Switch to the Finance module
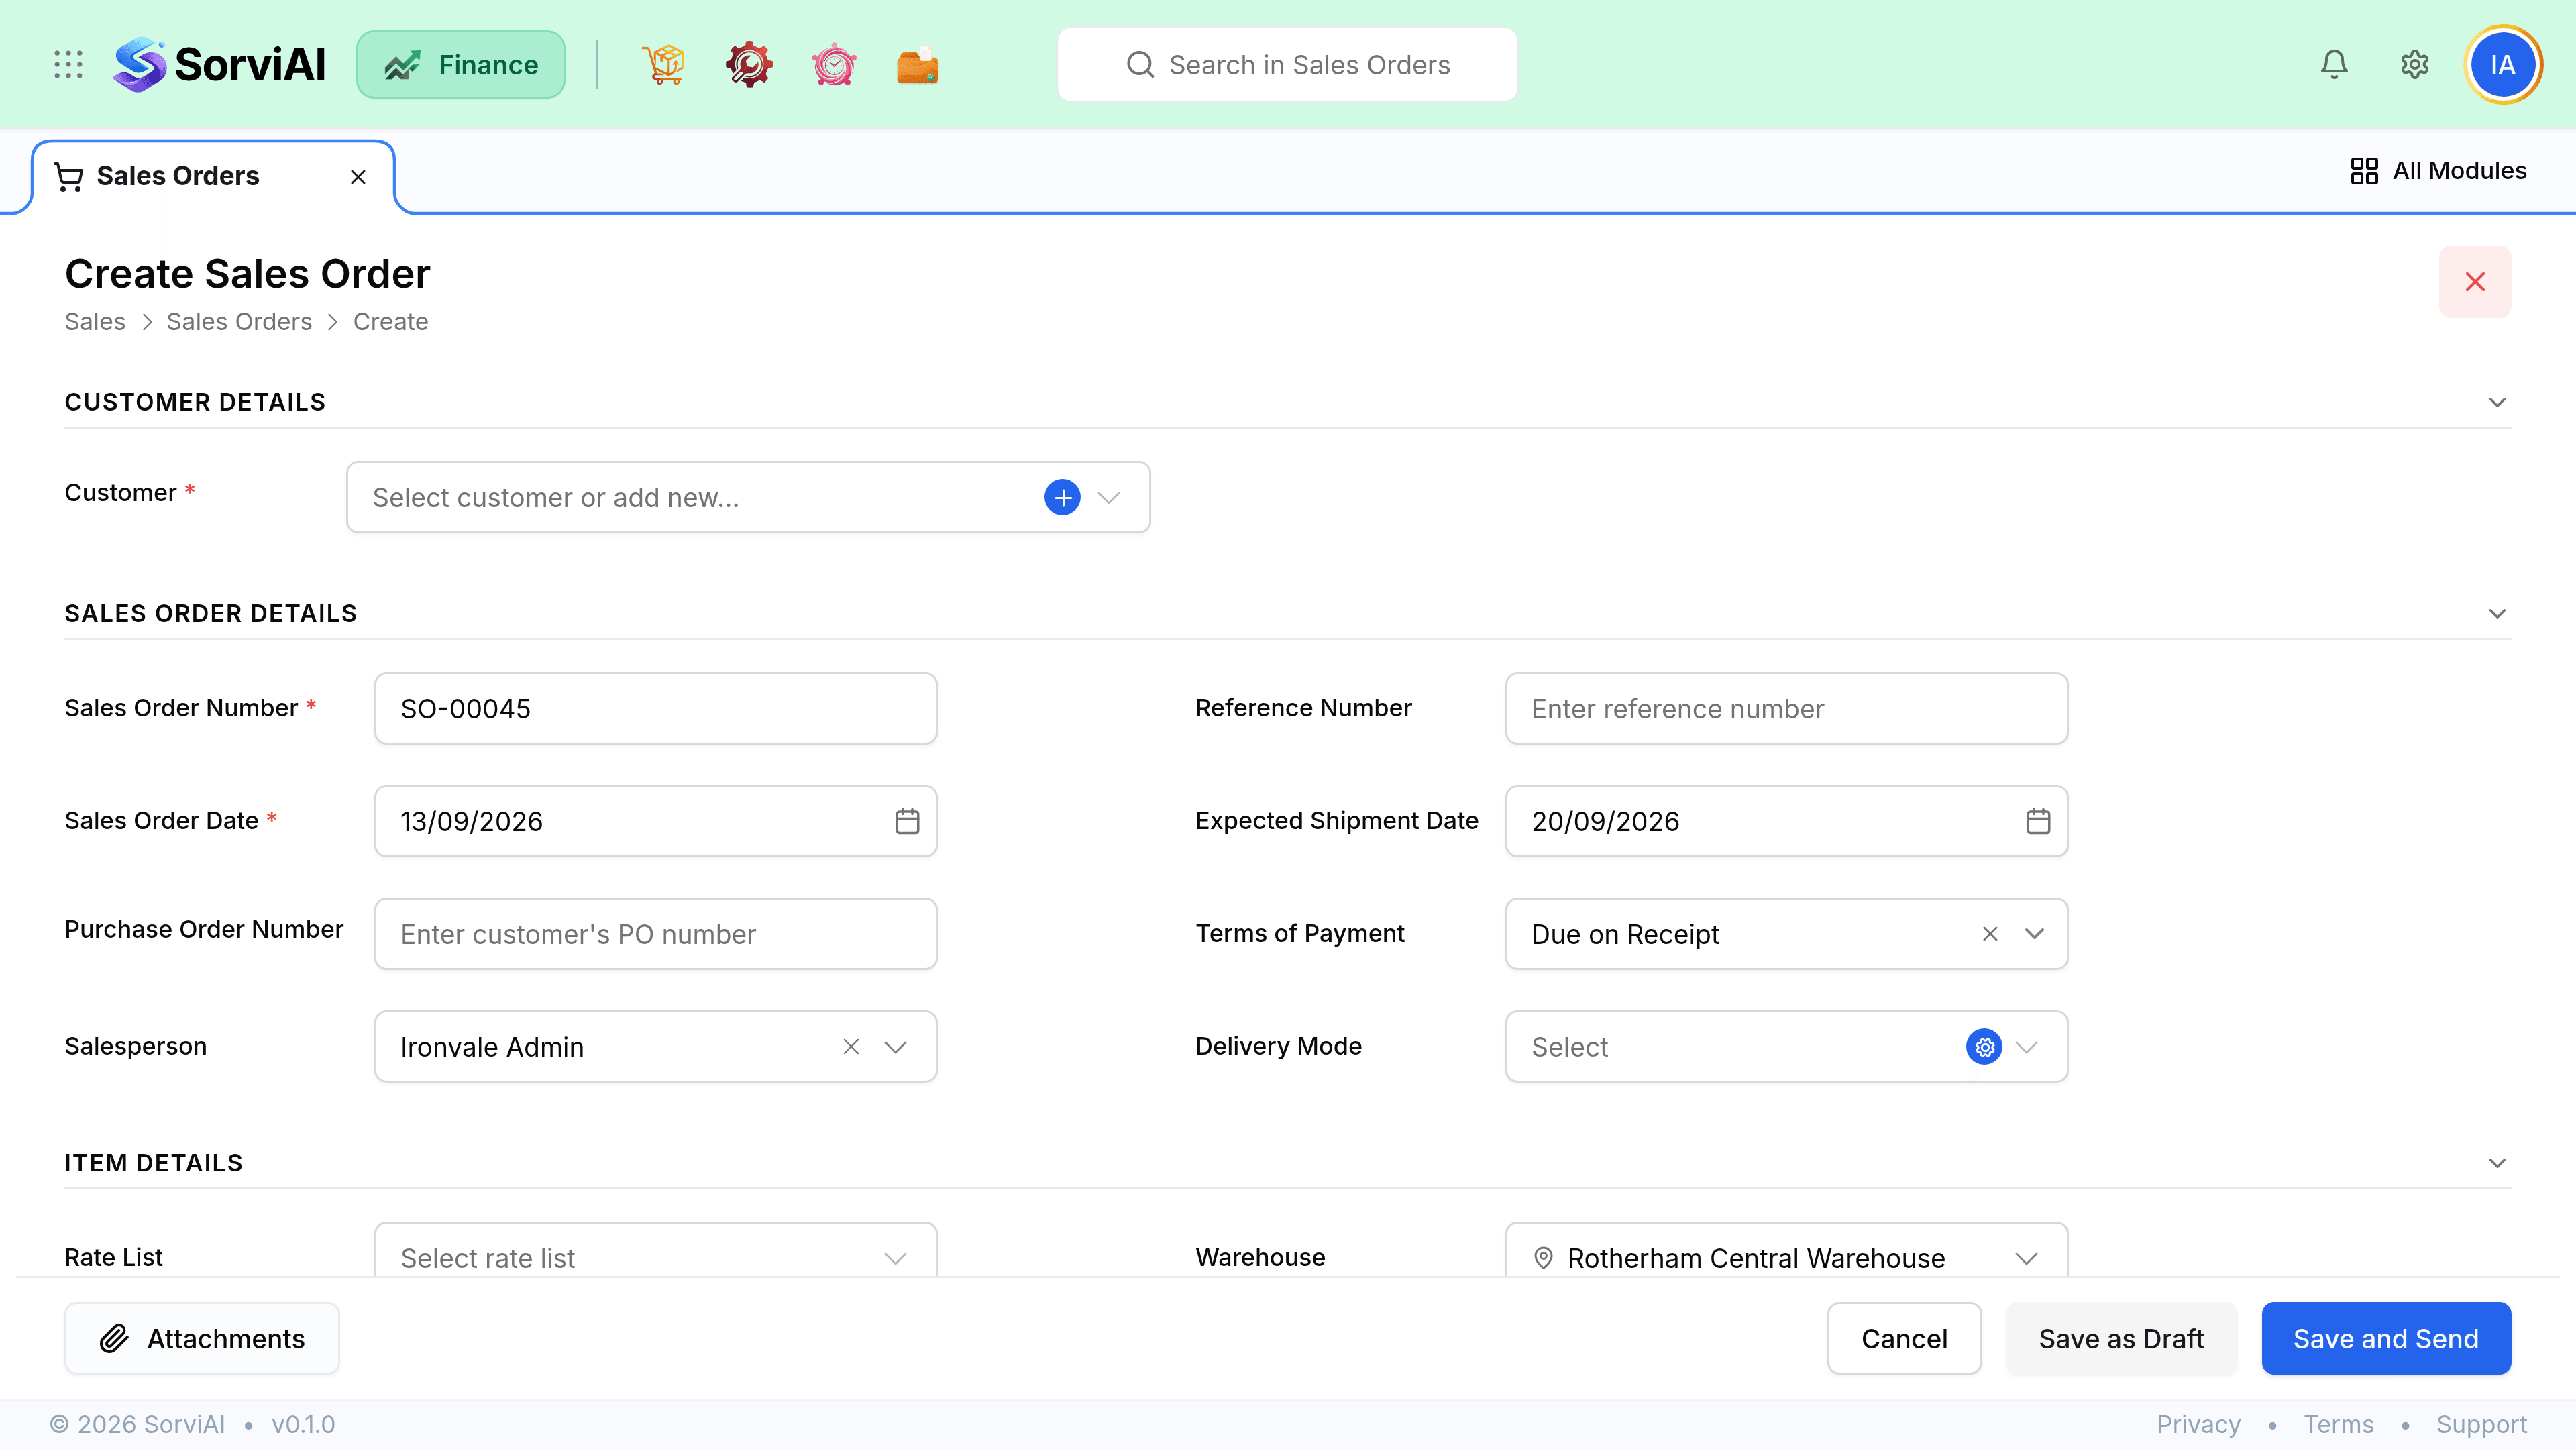 (461, 65)
